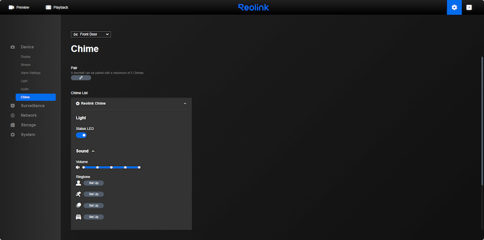Click the logout exit icon
The image size is (484, 240).
coord(469,7)
